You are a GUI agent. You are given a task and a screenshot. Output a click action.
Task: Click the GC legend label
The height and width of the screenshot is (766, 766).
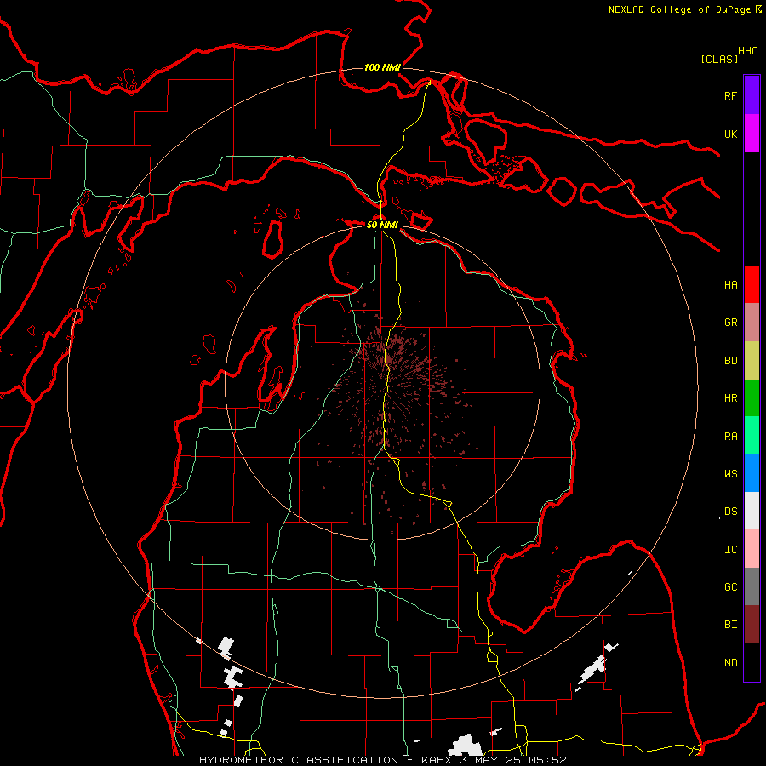point(730,586)
